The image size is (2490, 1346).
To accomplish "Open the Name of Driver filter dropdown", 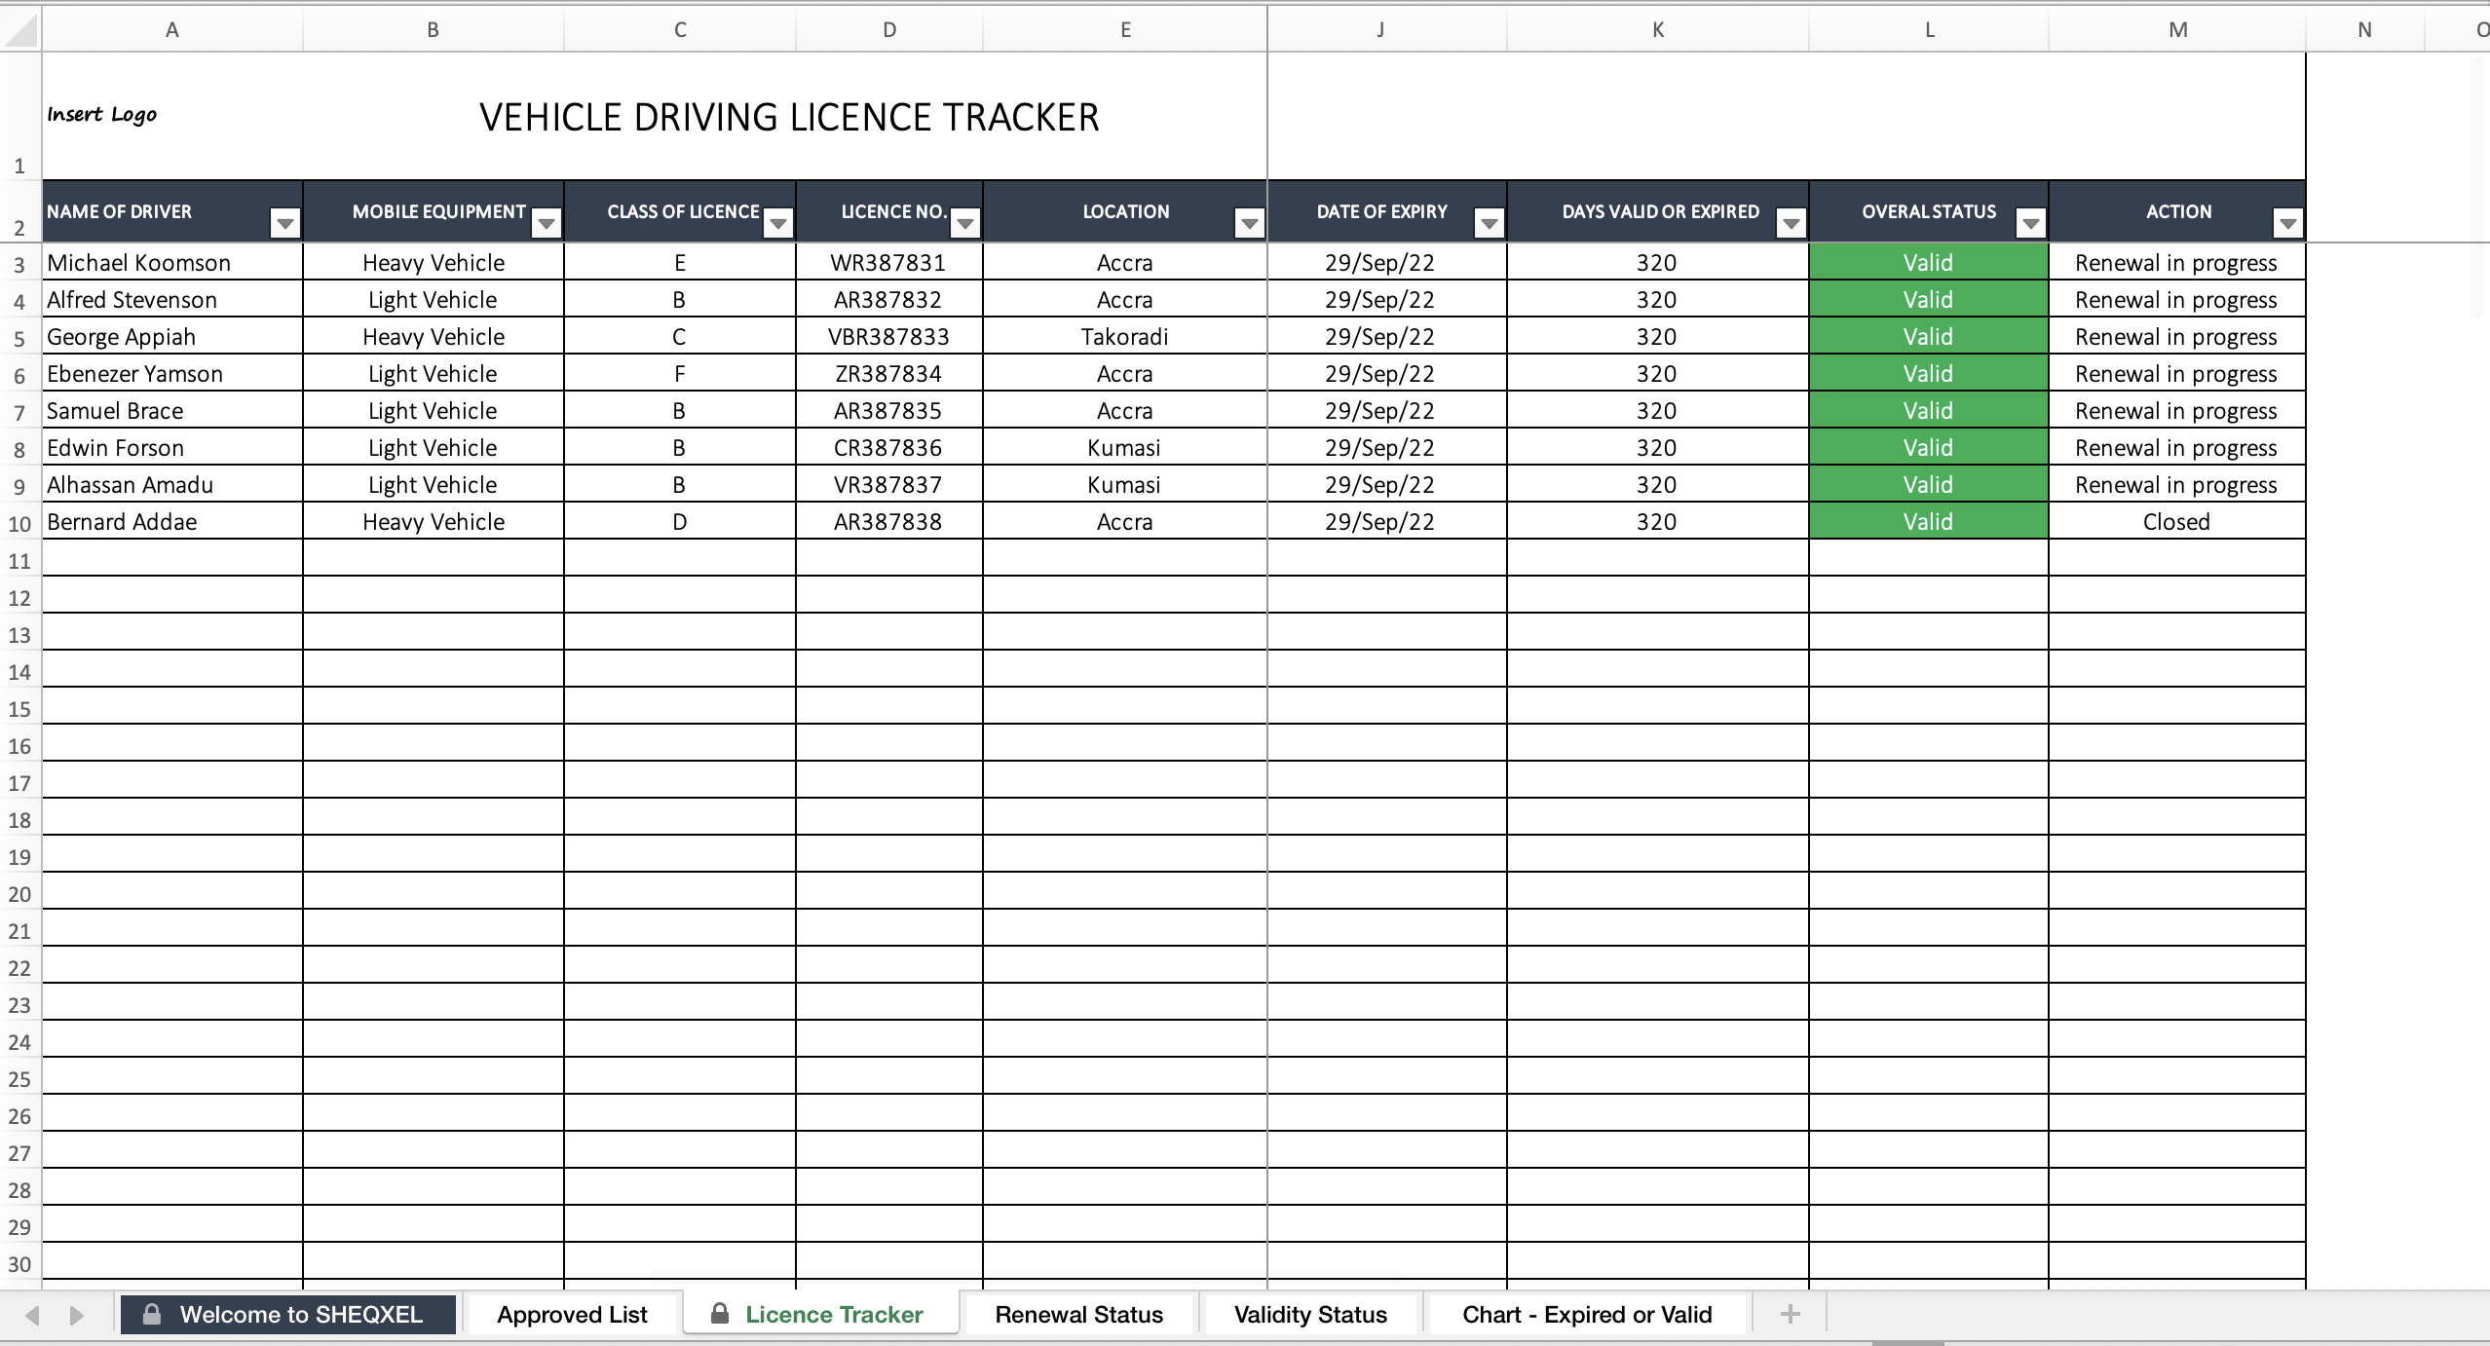I will tap(284, 225).
